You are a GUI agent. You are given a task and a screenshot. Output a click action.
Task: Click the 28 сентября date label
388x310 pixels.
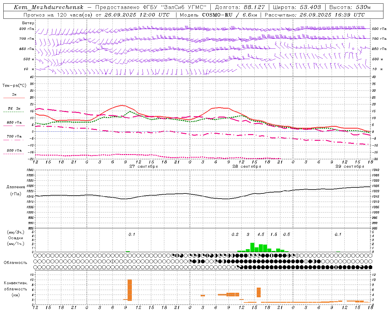[246, 166]
